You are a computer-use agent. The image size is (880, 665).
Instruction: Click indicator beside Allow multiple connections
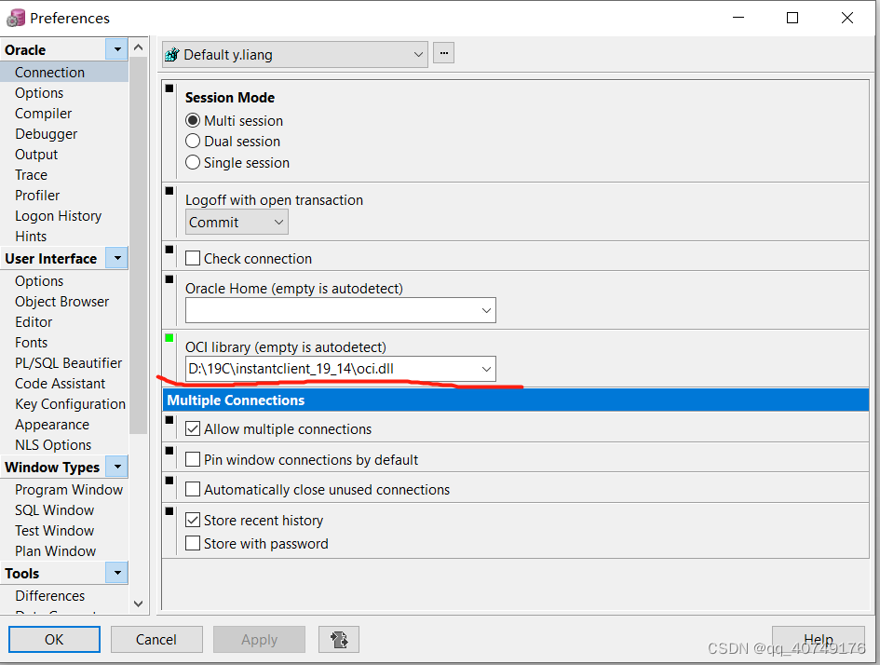click(x=169, y=420)
